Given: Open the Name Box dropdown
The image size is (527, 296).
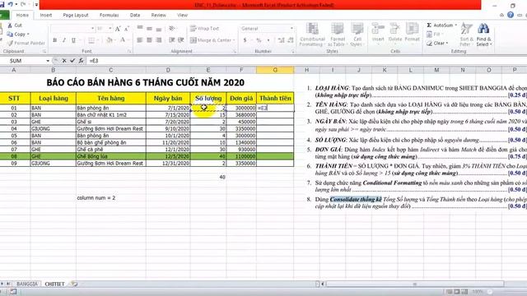Looking at the screenshot, I should 48,61.
